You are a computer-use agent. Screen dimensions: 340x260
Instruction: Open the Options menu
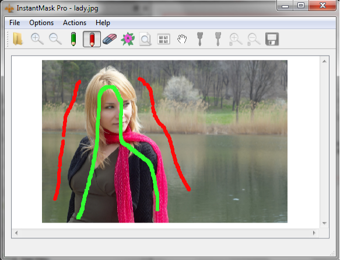coord(41,23)
